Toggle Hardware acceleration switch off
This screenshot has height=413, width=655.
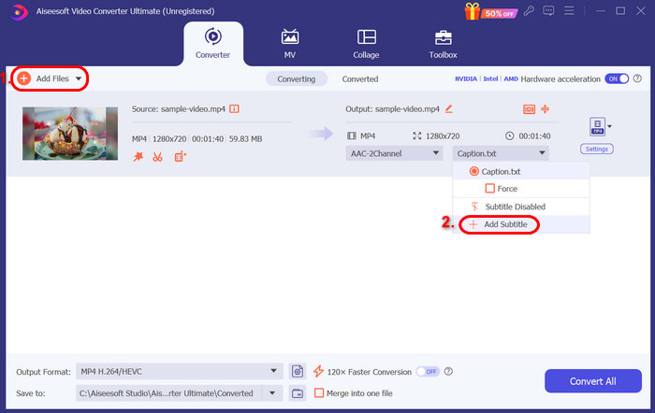[x=617, y=78]
